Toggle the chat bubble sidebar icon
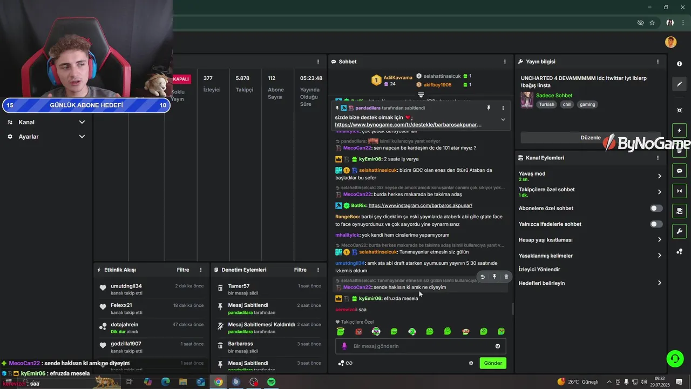This screenshot has height=389, width=691. click(x=679, y=171)
